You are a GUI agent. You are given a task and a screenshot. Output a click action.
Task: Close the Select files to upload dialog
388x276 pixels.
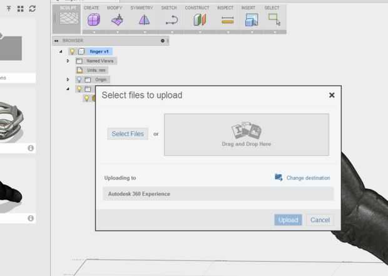click(x=332, y=95)
